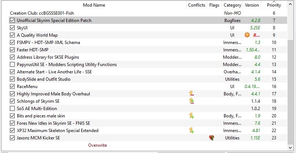
Task: Click version 4.2.8 of Unofficial Patch
Action: (x=256, y=21)
